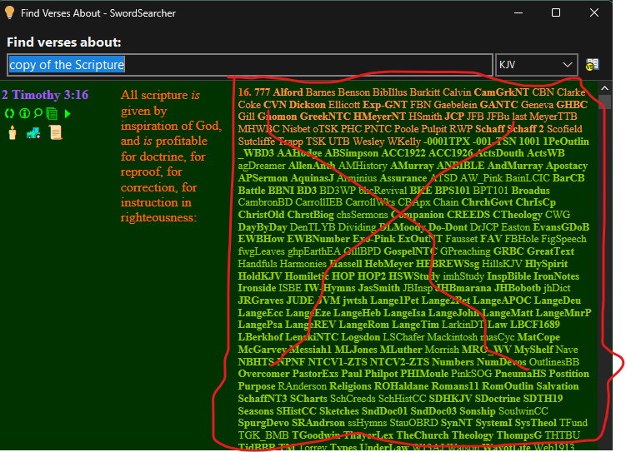Open the Alford commentary link
The width and height of the screenshot is (626, 452).
[x=288, y=92]
